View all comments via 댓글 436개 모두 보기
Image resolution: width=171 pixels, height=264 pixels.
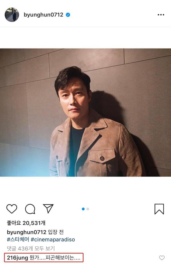31,248
